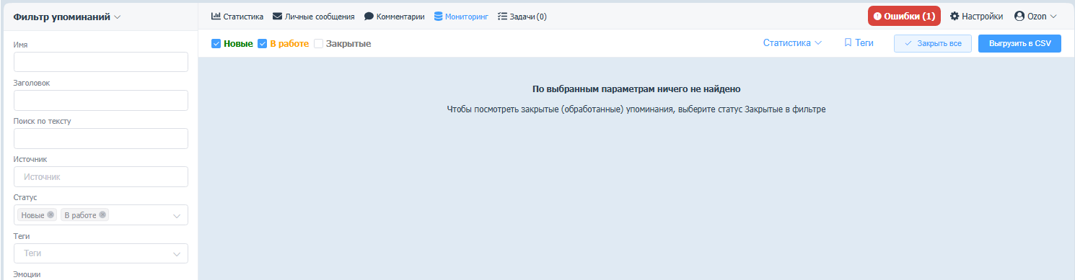Open the Статистика dropdown in the toolbar
Image resolution: width=1075 pixels, height=280 pixels.
click(x=792, y=43)
